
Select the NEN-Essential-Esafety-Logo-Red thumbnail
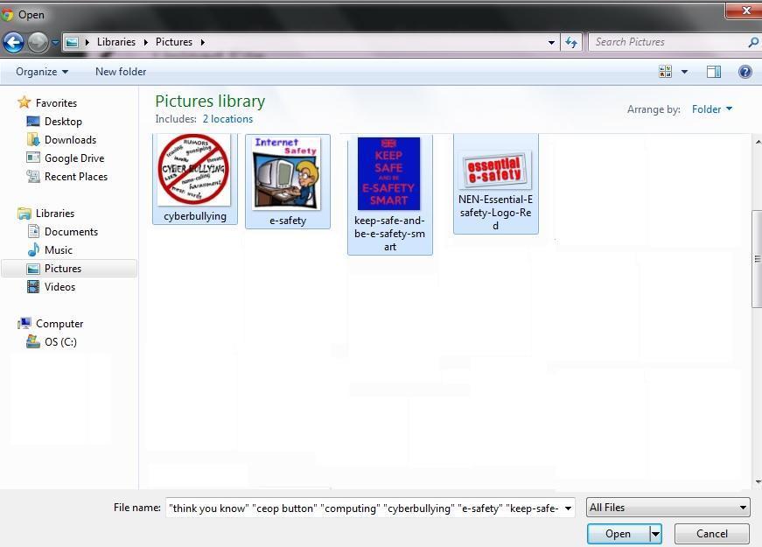(495, 170)
